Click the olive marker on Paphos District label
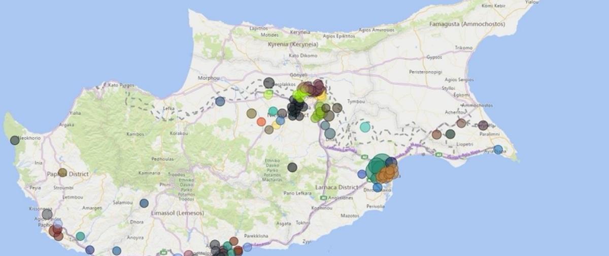 coord(62,173)
